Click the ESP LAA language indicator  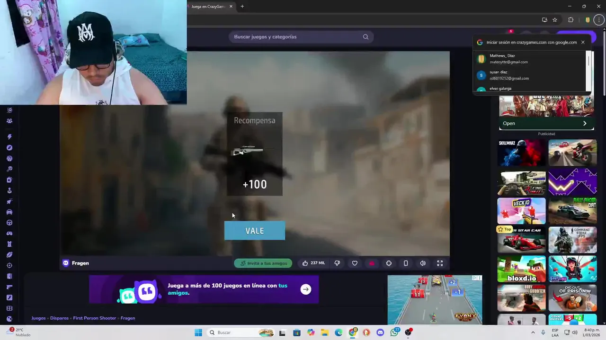(x=555, y=332)
